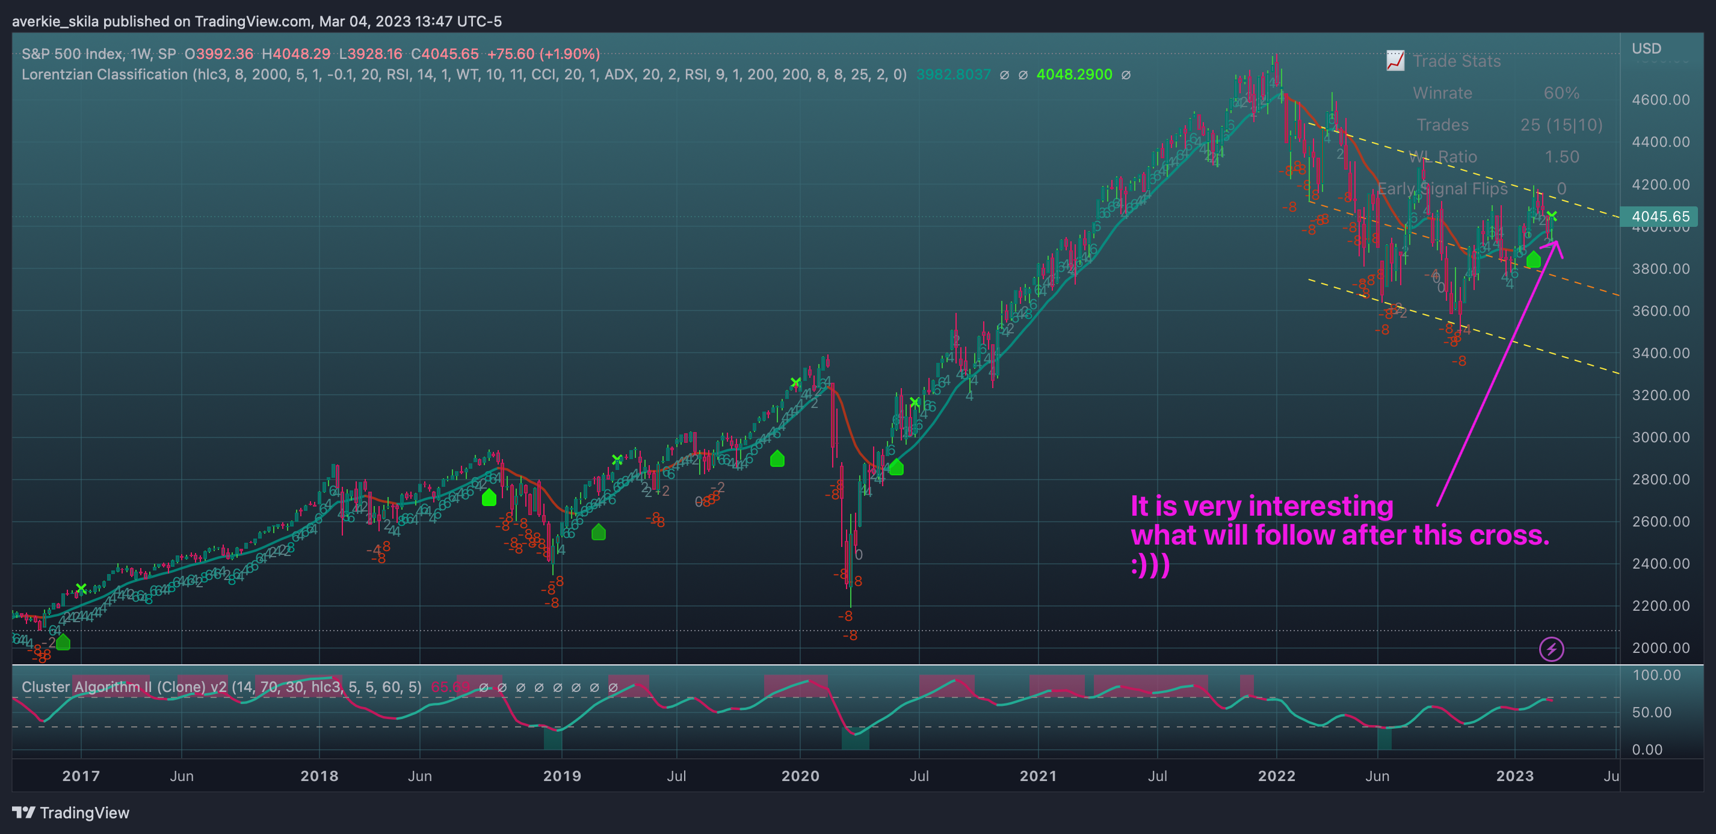Click the Trade Stats chart icon
The height and width of the screenshot is (834, 1716).
[x=1395, y=61]
